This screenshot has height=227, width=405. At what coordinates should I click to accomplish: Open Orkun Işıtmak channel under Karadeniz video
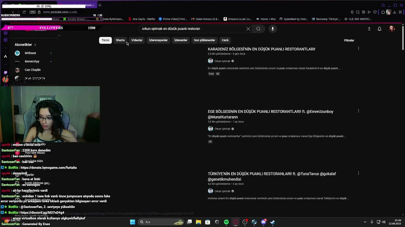[x=222, y=61]
